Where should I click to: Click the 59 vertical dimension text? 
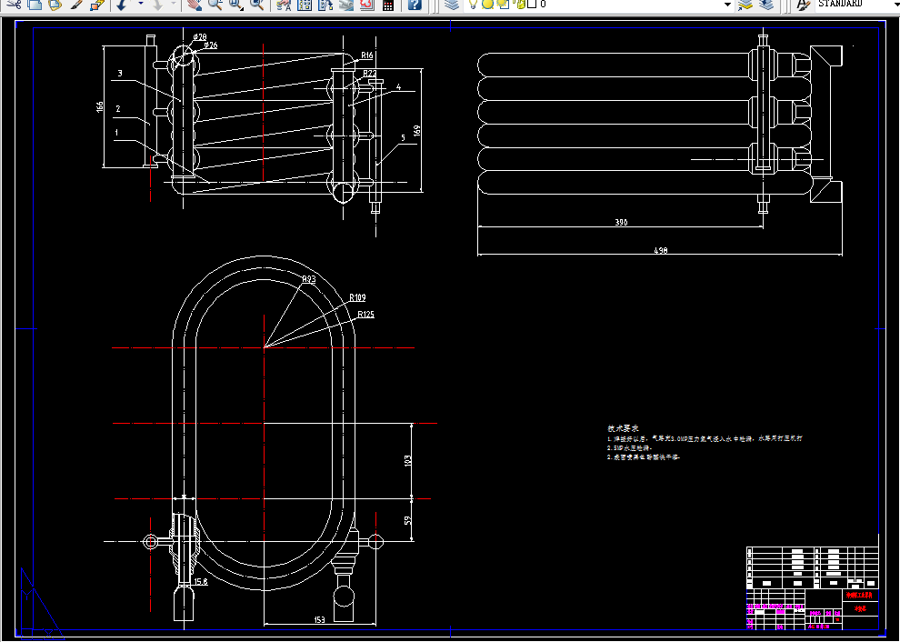[408, 520]
